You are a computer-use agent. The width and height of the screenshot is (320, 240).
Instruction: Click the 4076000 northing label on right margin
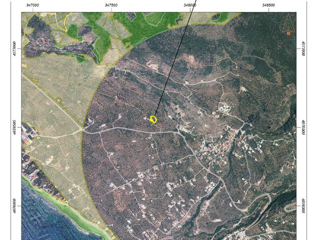[x=303, y=206]
